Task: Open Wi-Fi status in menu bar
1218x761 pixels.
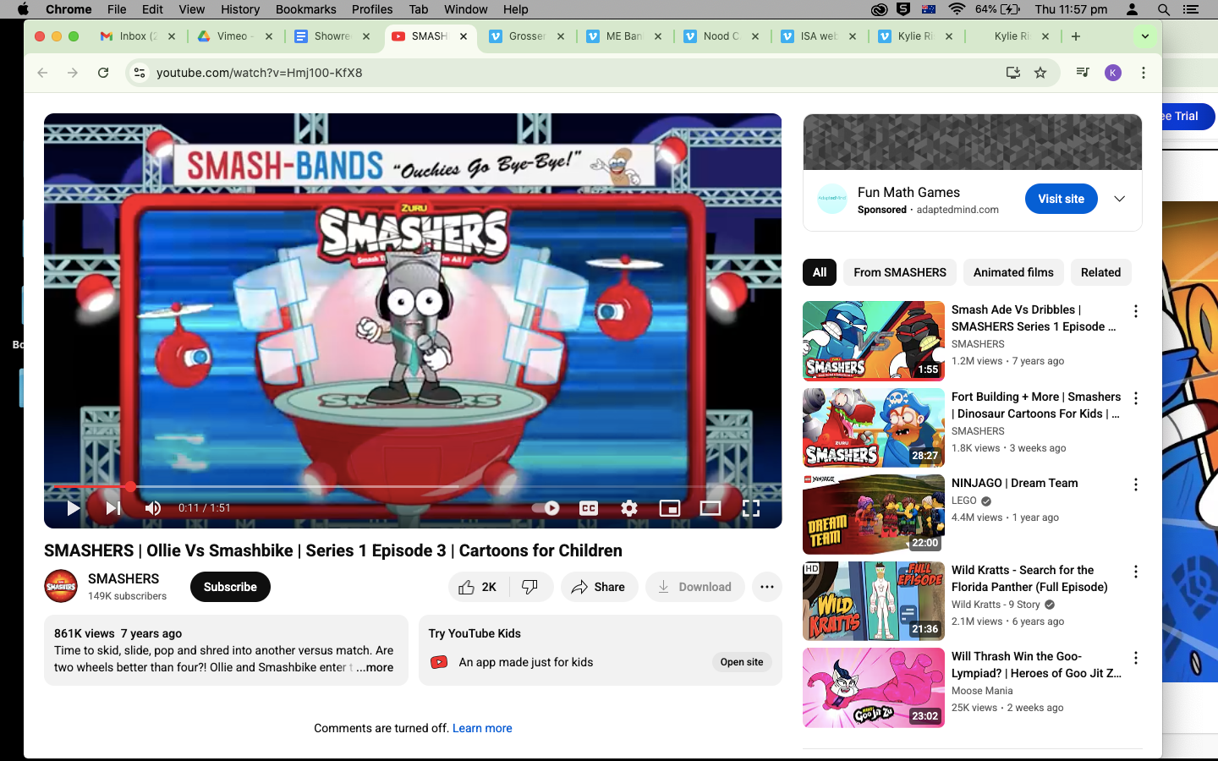Action: 957,9
